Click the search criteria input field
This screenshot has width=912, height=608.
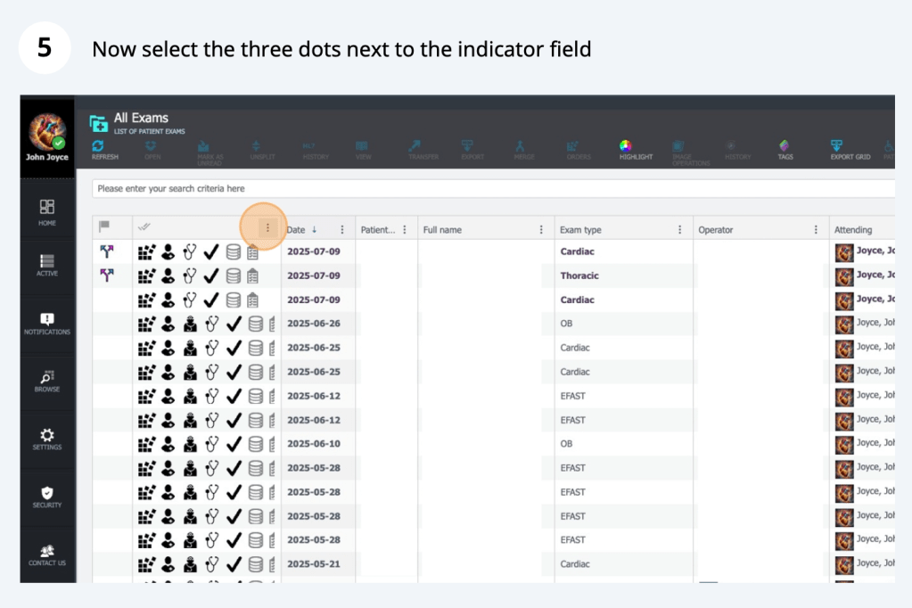[490, 188]
